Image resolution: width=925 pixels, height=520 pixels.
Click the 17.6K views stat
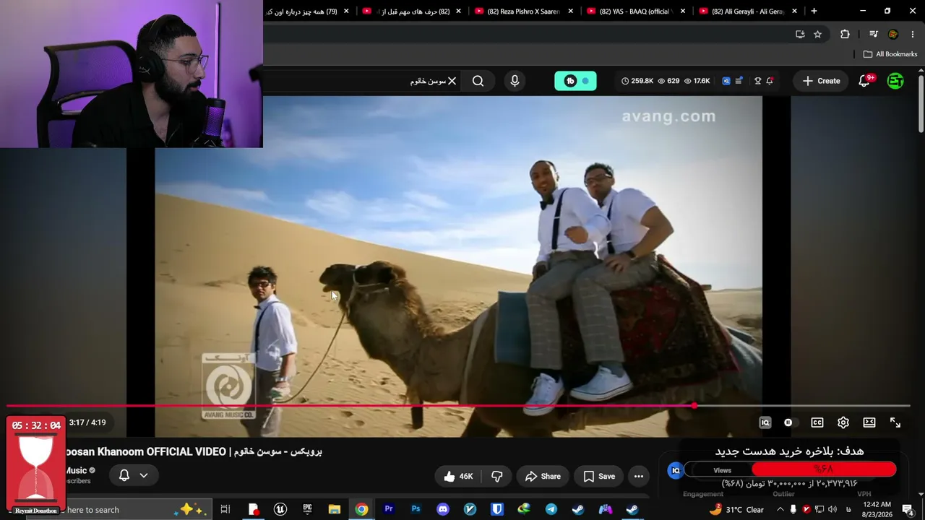[x=697, y=81]
